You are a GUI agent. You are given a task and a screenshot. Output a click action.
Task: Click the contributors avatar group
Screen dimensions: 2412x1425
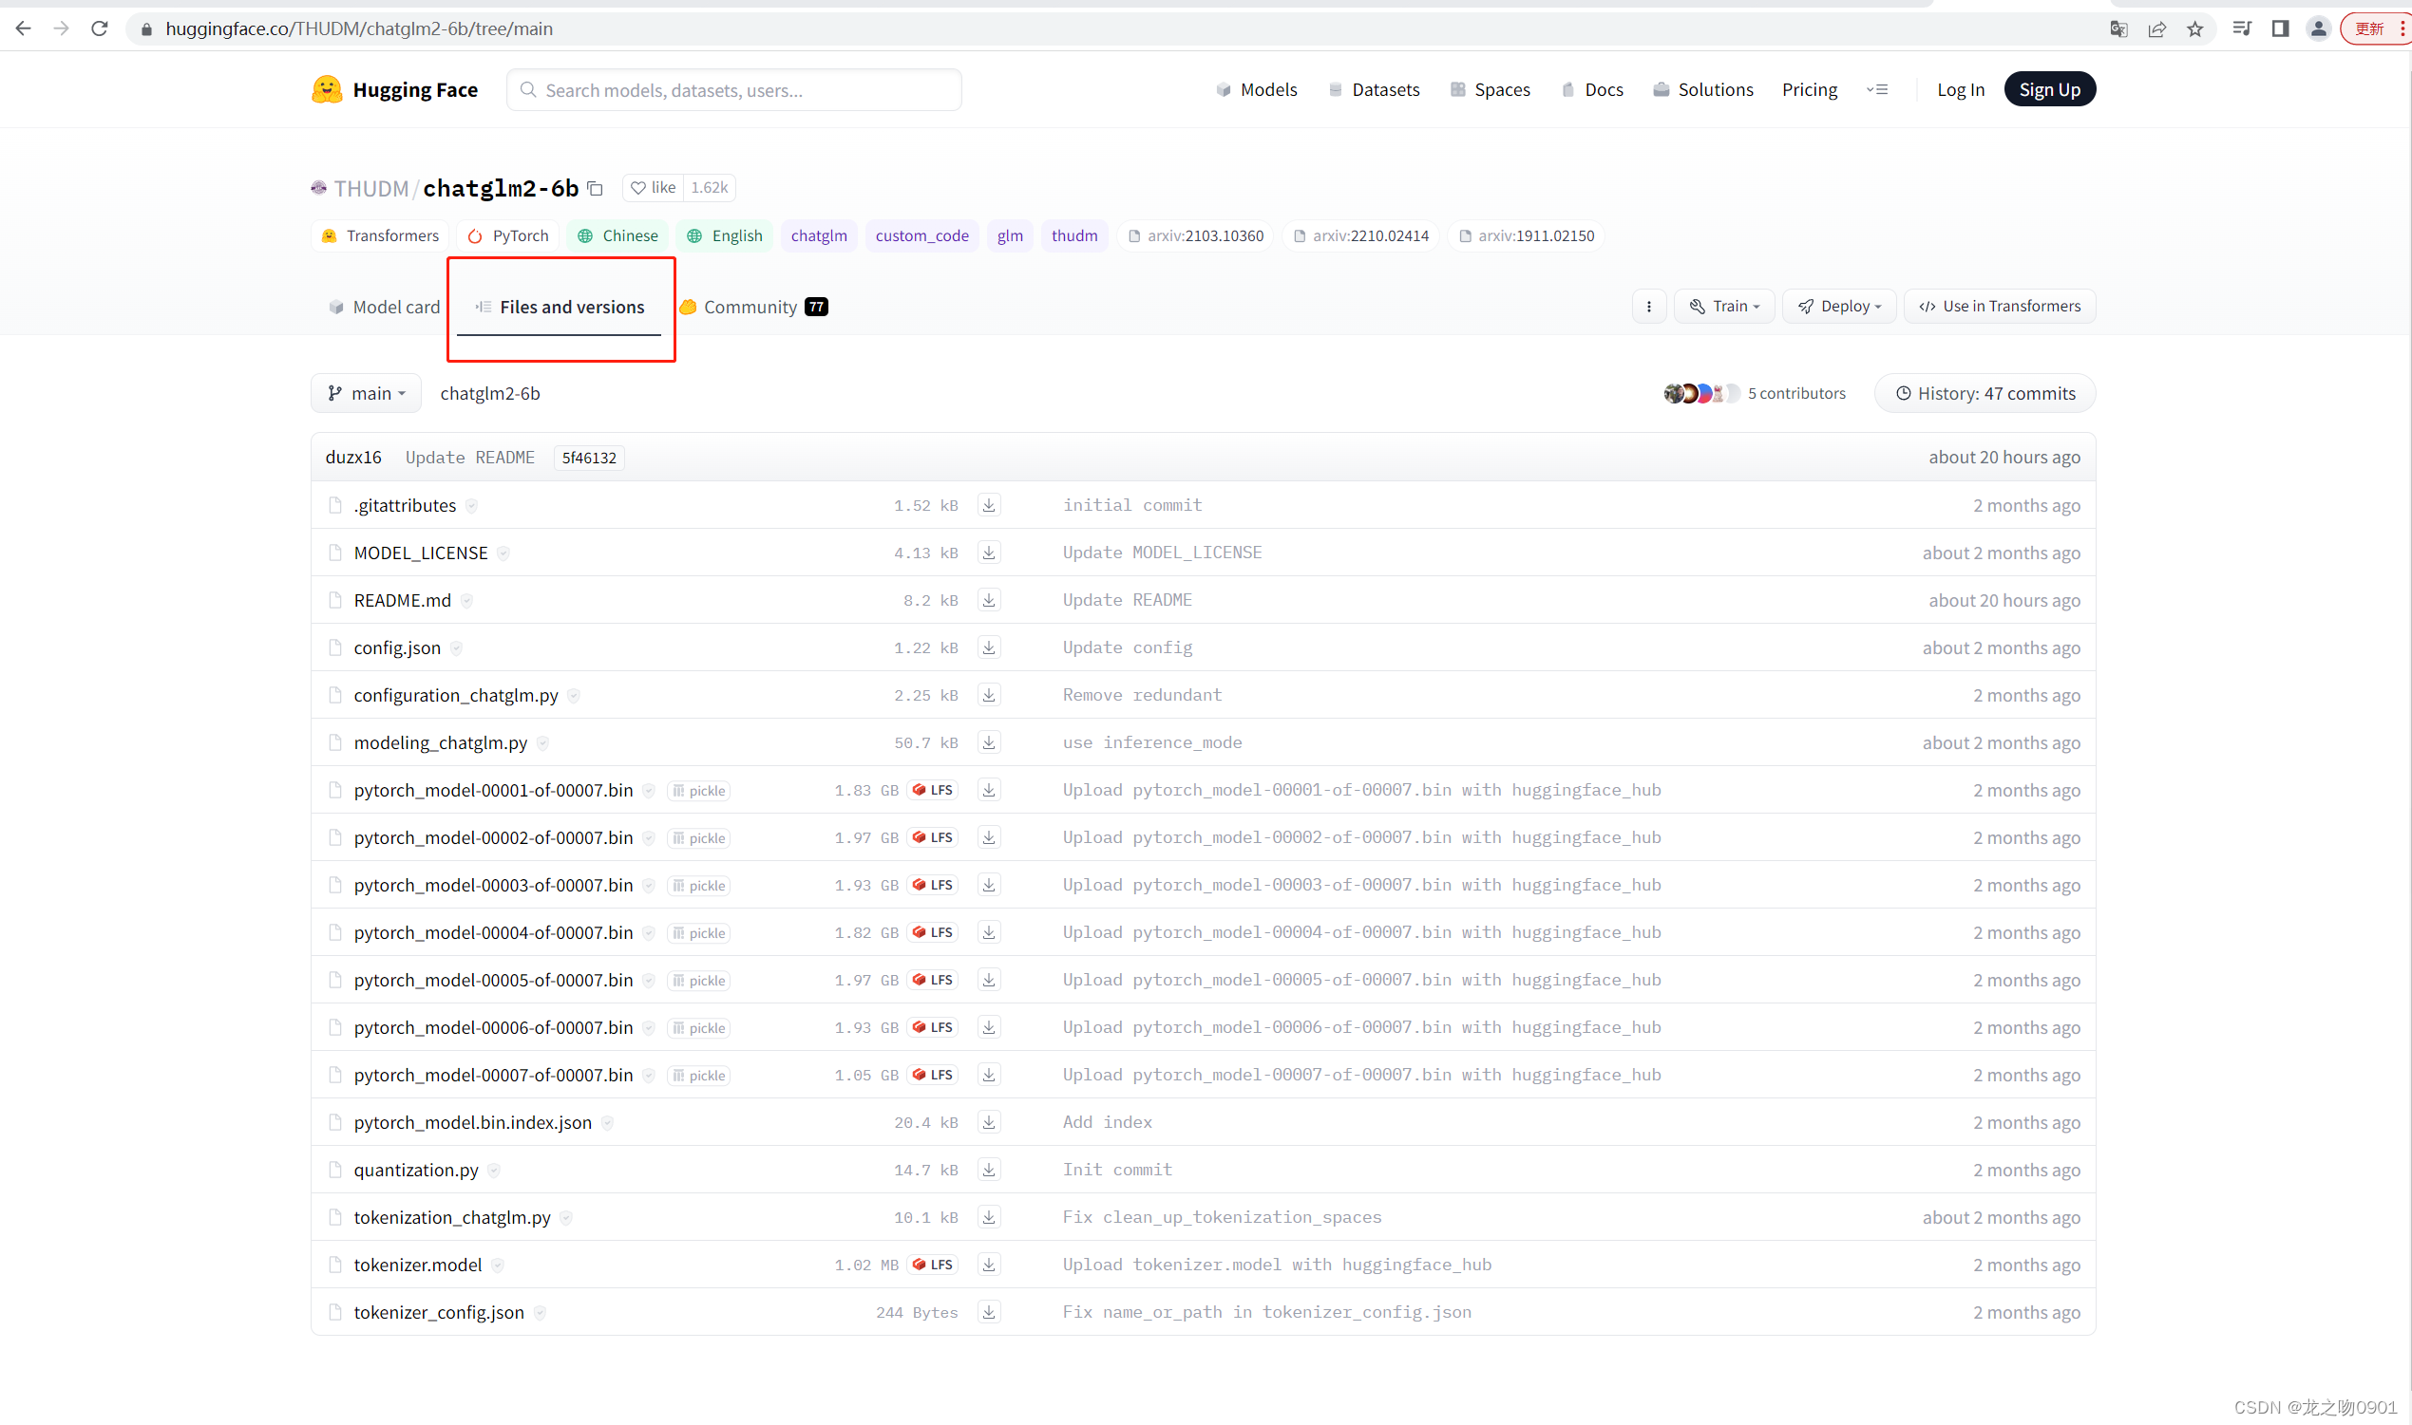1700,393
